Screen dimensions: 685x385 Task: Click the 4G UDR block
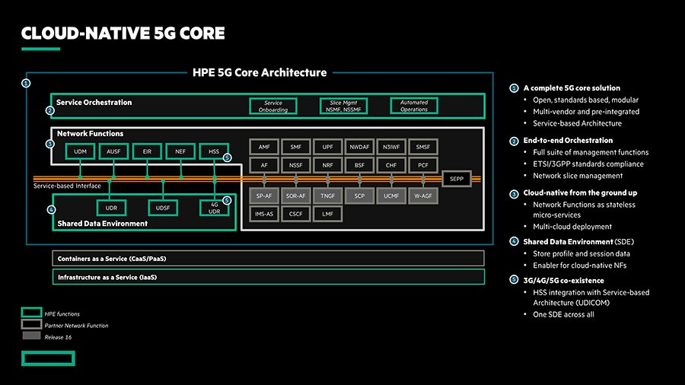214,207
